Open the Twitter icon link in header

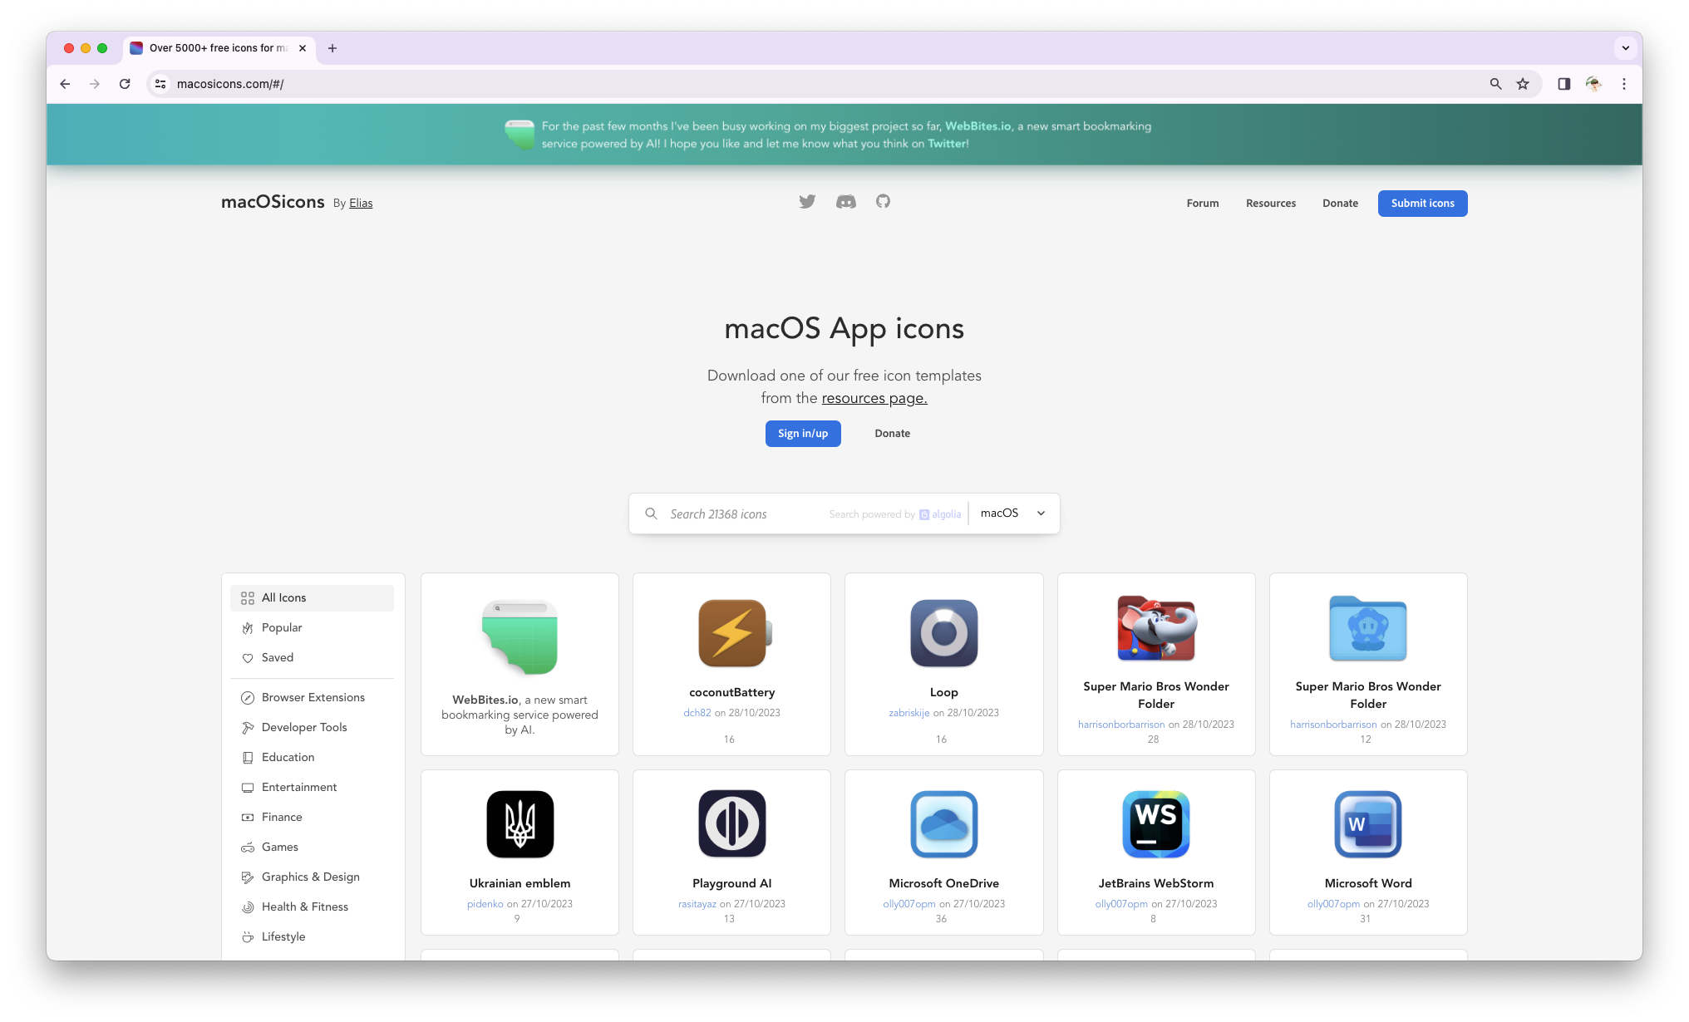click(807, 202)
